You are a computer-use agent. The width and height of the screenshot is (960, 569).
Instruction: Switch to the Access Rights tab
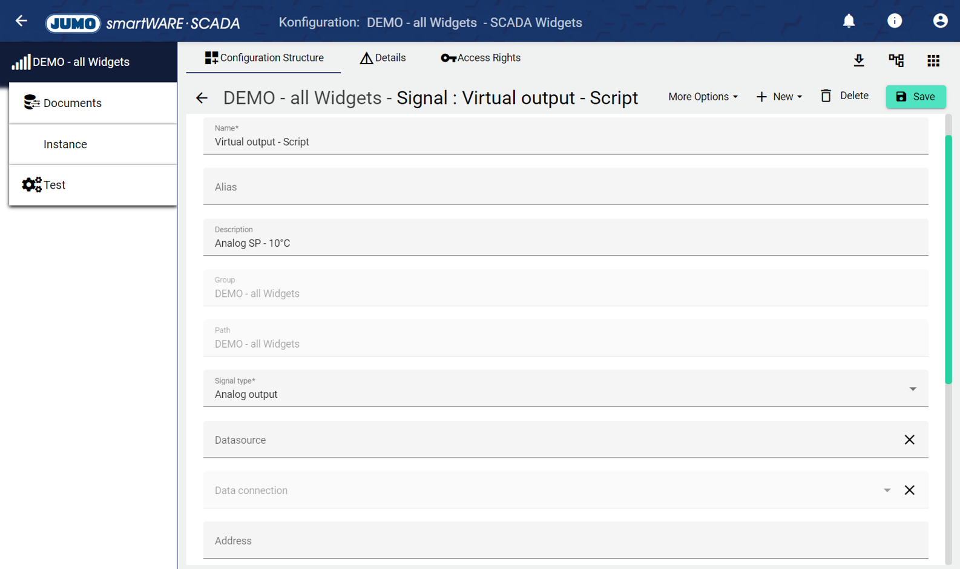pyautogui.click(x=481, y=58)
